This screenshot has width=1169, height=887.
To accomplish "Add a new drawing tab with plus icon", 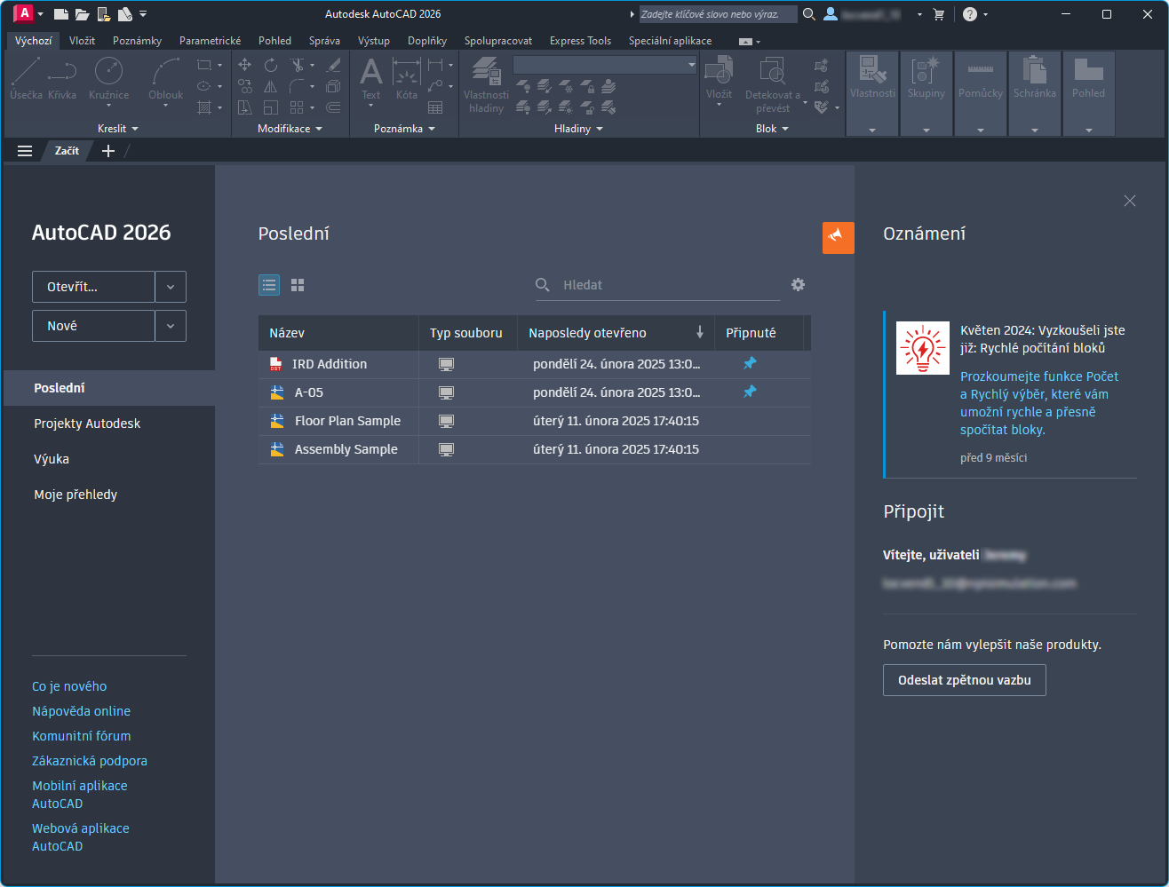I will pos(108,151).
